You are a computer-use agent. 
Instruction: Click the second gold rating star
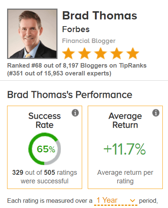[84, 53]
